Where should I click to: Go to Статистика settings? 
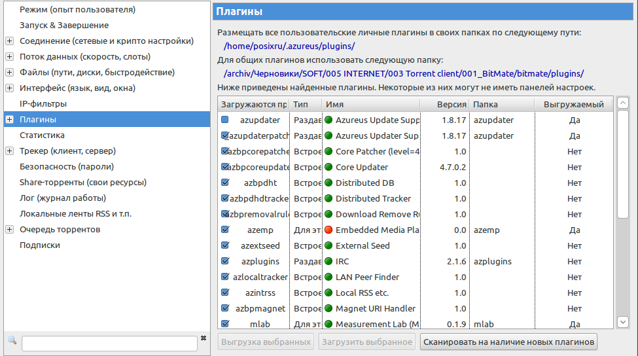coord(42,135)
